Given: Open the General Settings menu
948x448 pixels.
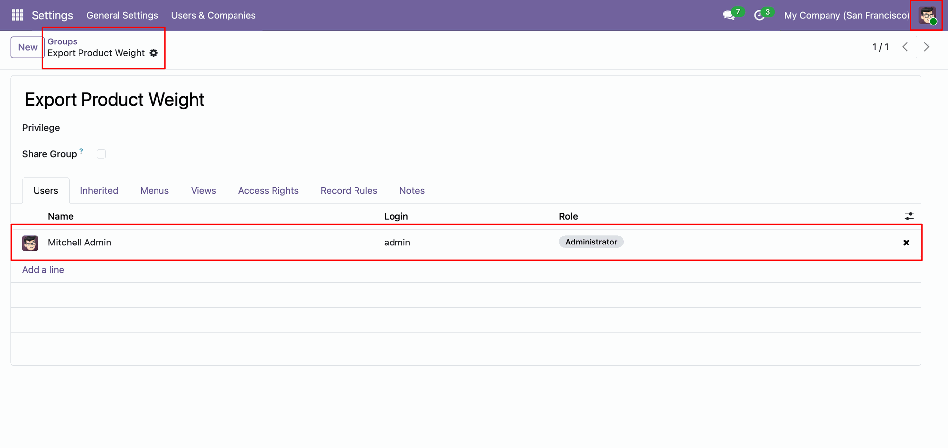Looking at the screenshot, I should 122,15.
